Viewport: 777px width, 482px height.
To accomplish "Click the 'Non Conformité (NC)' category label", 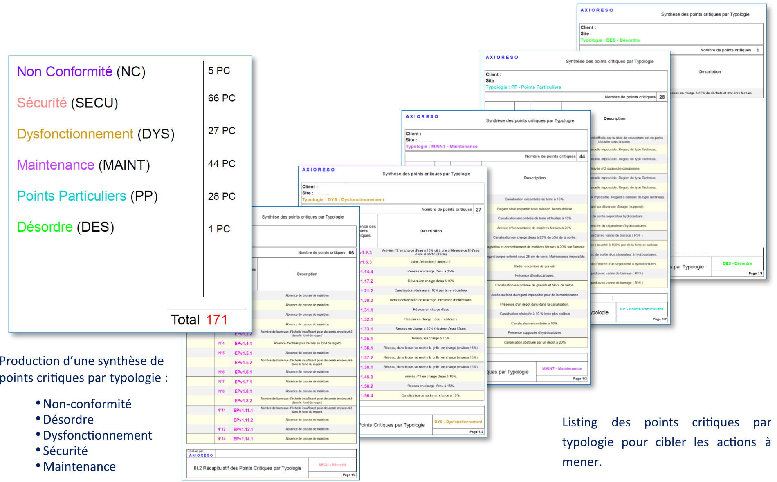I will pyautogui.click(x=81, y=71).
